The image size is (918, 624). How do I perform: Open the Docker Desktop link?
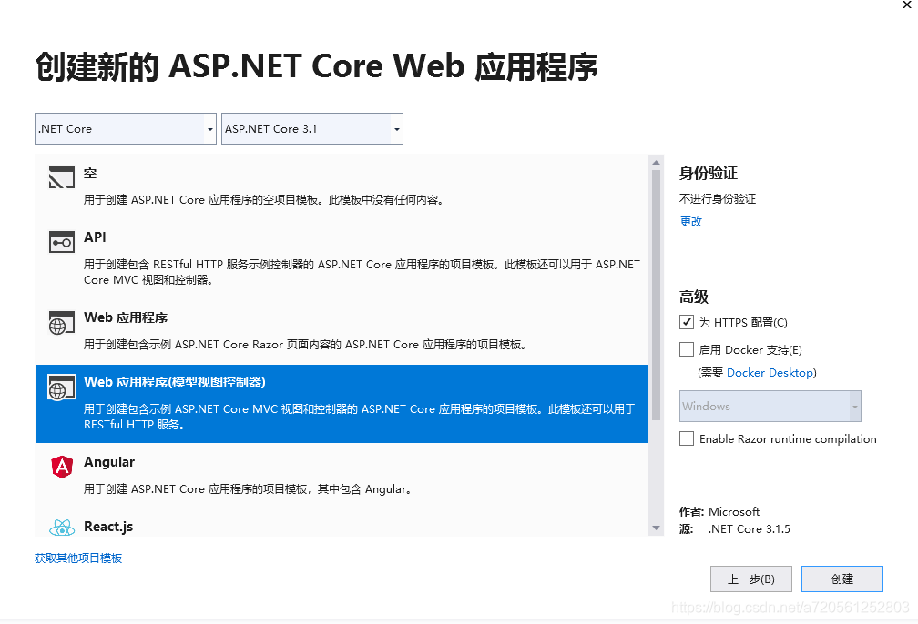click(770, 373)
